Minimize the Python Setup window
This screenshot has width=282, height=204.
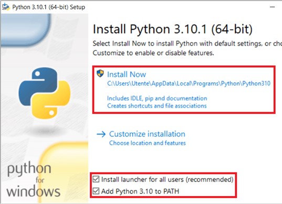click(x=273, y=7)
